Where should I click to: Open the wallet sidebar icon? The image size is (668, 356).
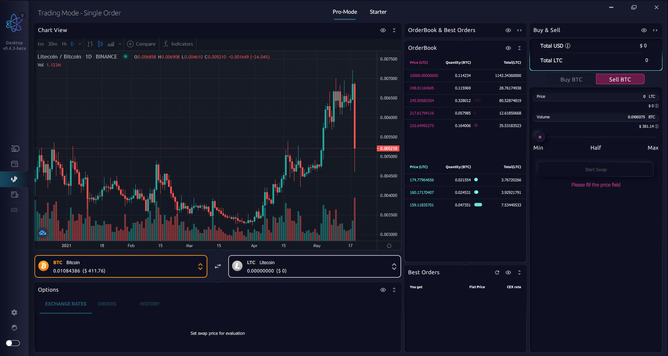pyautogui.click(x=15, y=164)
